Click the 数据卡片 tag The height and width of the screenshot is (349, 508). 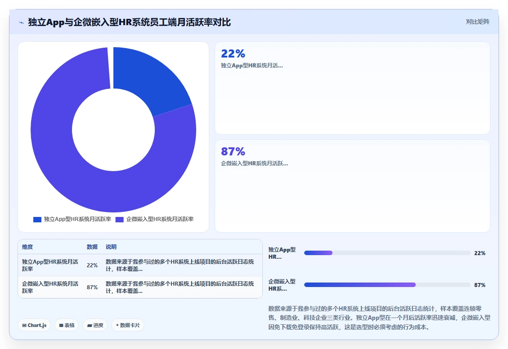click(x=128, y=325)
